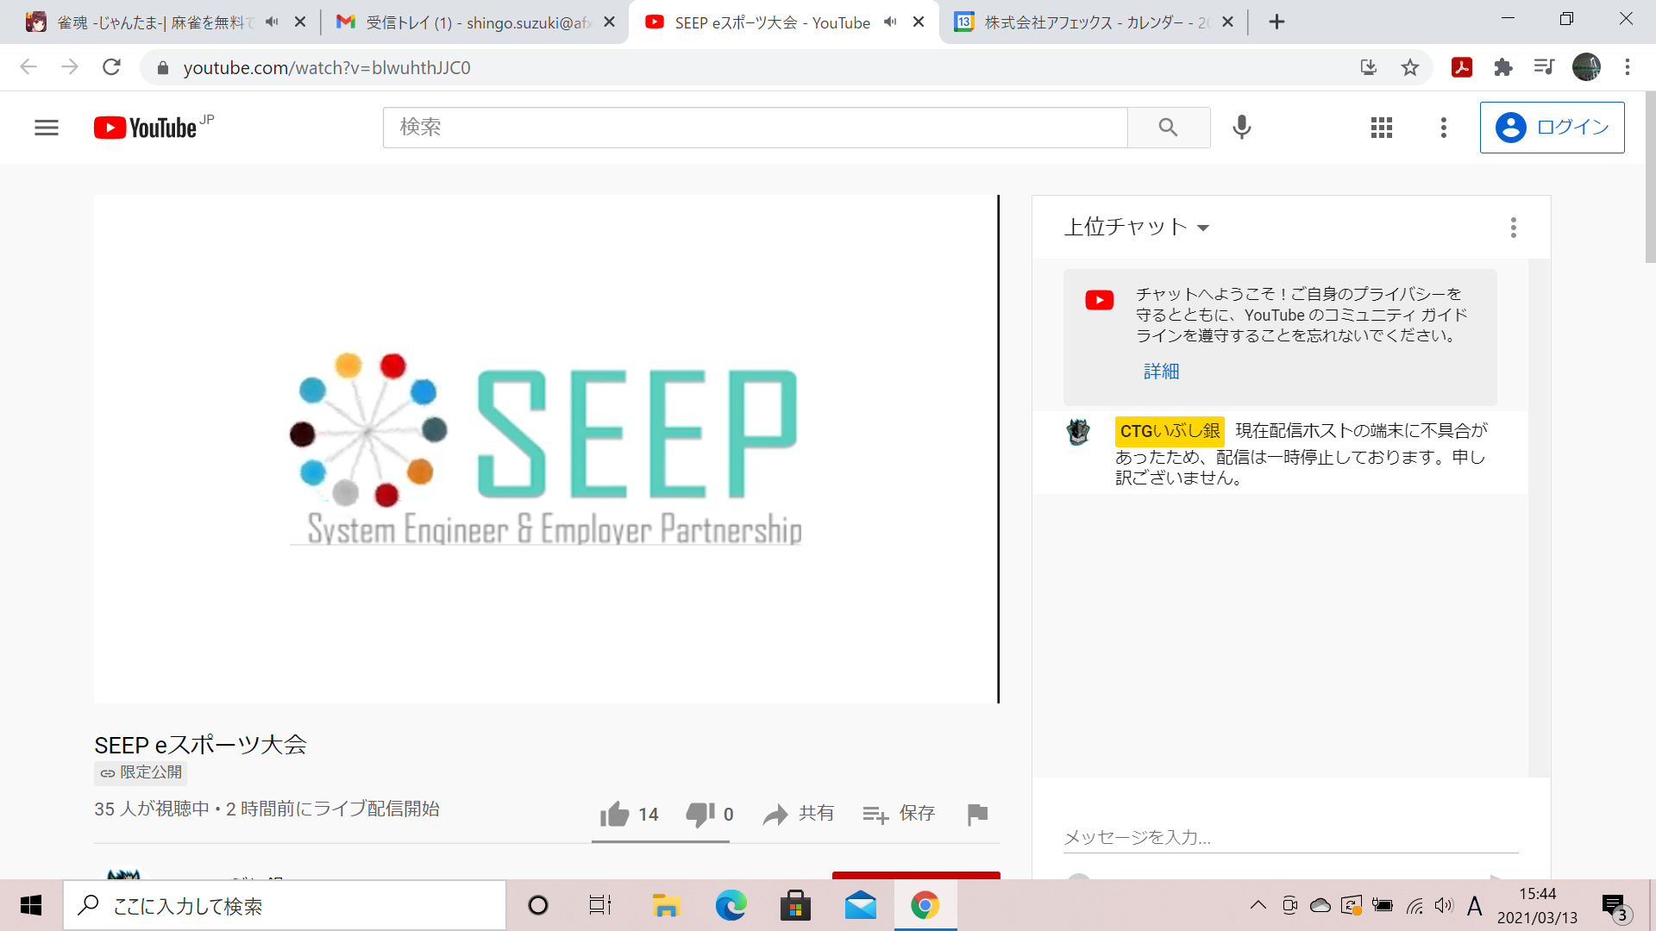Viewport: 1656px width, 931px height.
Task: Toggle the IME input mode A
Action: (x=1475, y=905)
